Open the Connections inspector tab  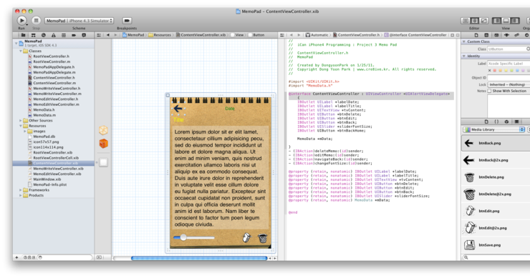pos(526,35)
